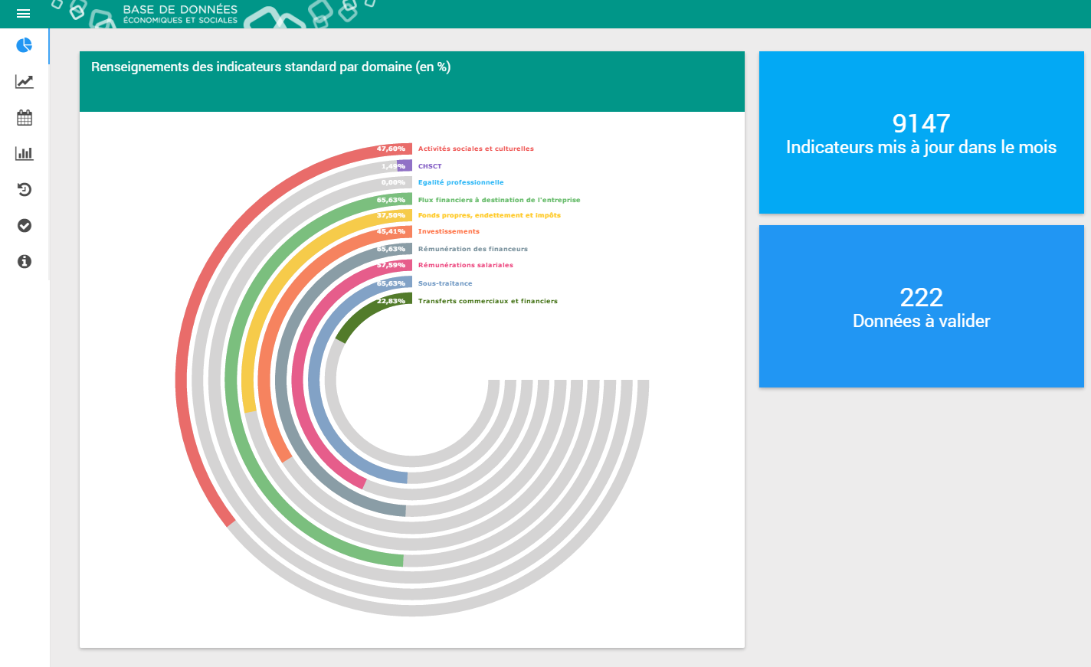Open the line chart trends icon

pyautogui.click(x=25, y=82)
